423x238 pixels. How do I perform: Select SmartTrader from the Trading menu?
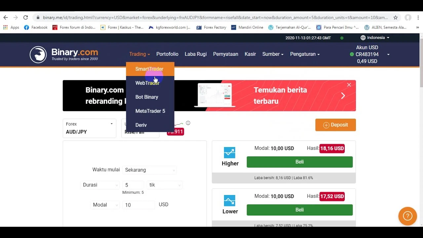(150, 69)
